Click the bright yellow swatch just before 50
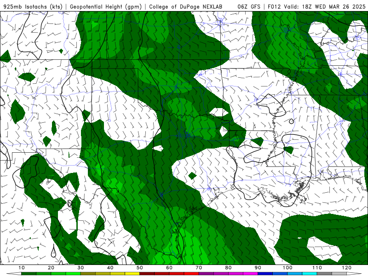 132,274
